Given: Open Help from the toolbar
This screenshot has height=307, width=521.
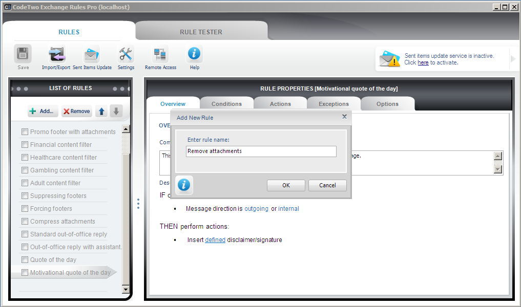Looking at the screenshot, I should tap(194, 54).
